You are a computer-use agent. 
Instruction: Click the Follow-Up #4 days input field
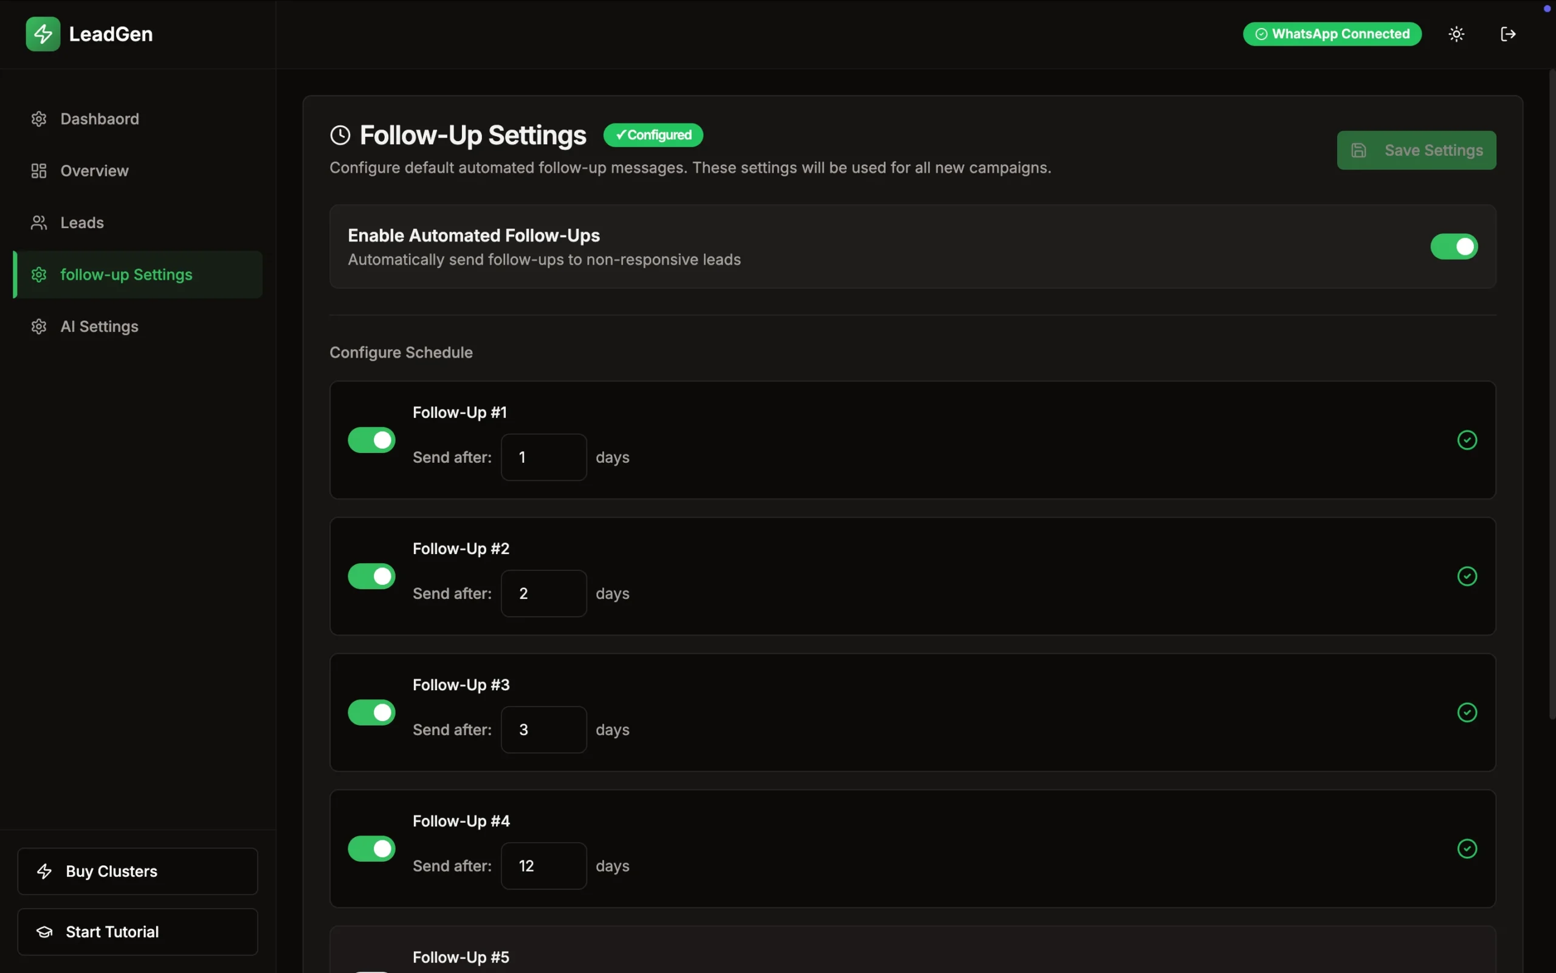tap(544, 866)
